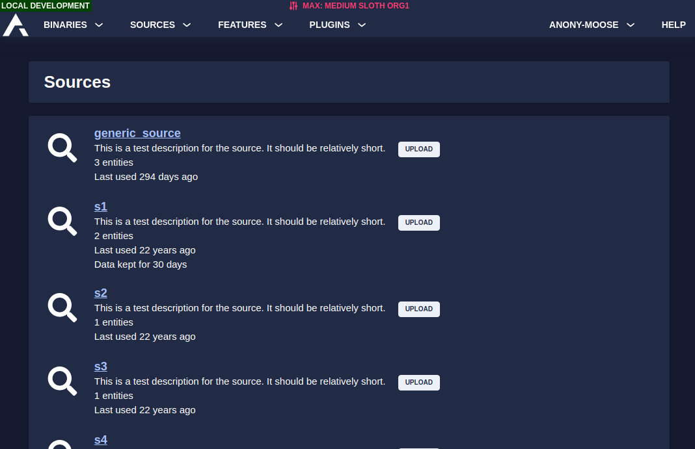The height and width of the screenshot is (449, 695).
Task: Open the magnifier icon for generic_source
Action: [62, 148]
